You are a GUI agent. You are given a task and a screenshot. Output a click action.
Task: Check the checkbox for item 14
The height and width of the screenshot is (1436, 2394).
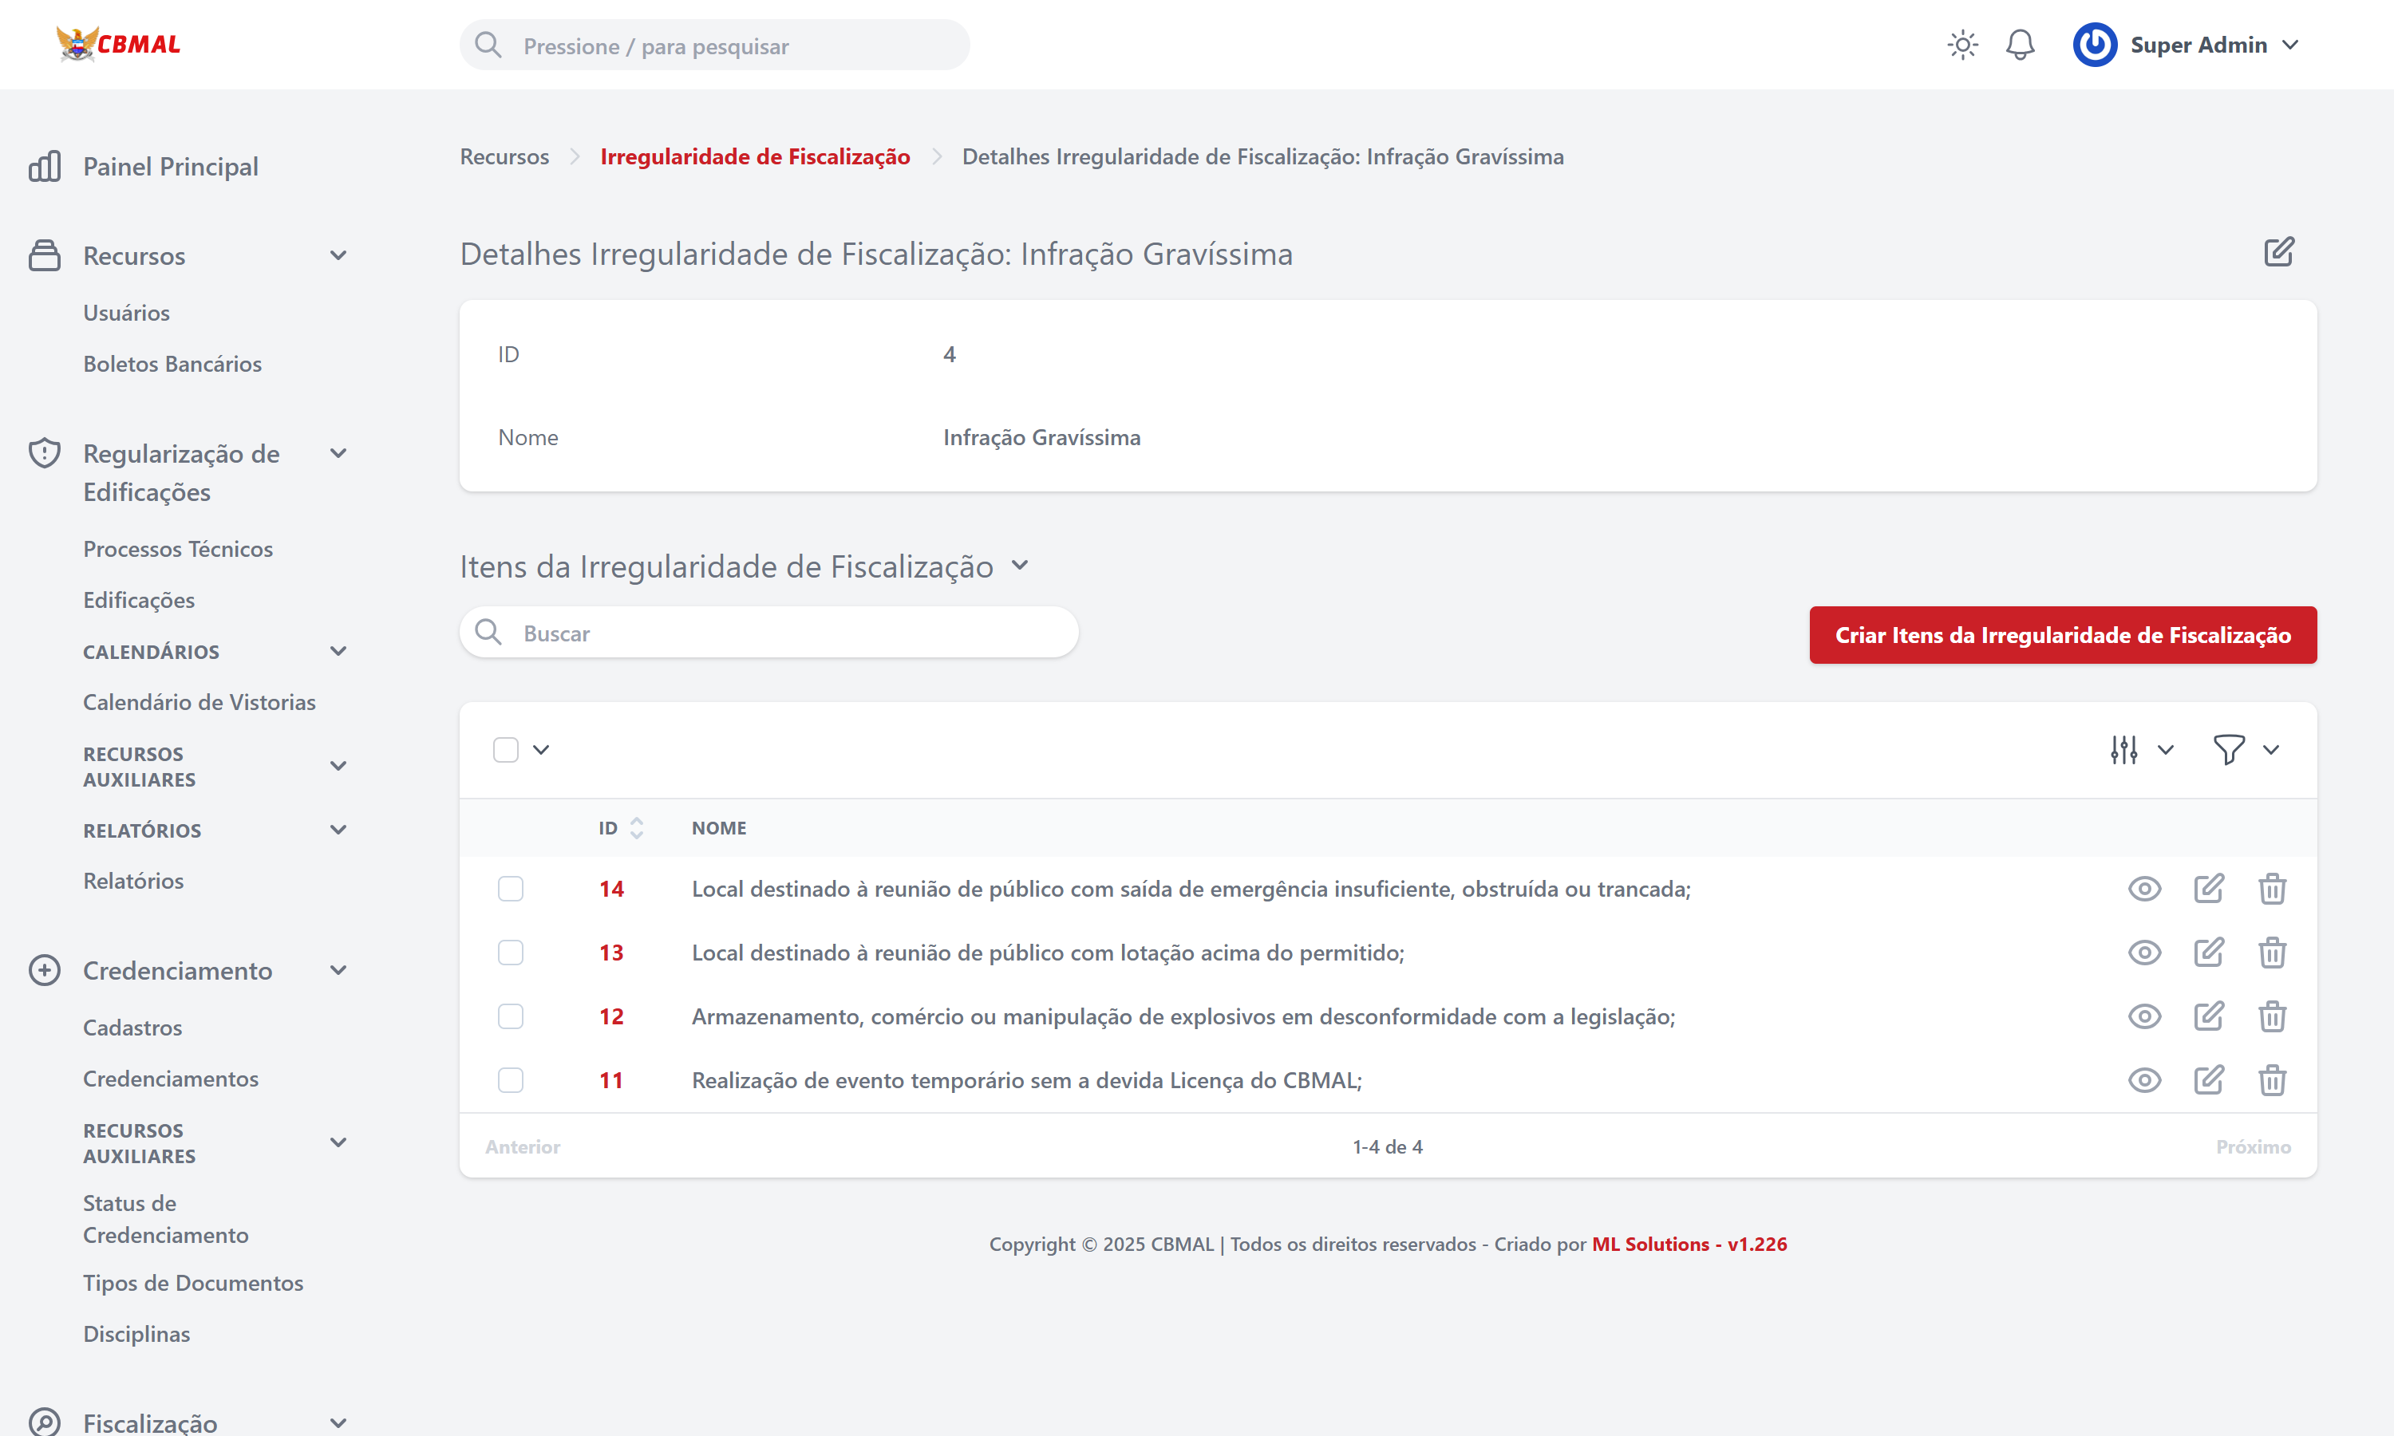pyautogui.click(x=510, y=887)
